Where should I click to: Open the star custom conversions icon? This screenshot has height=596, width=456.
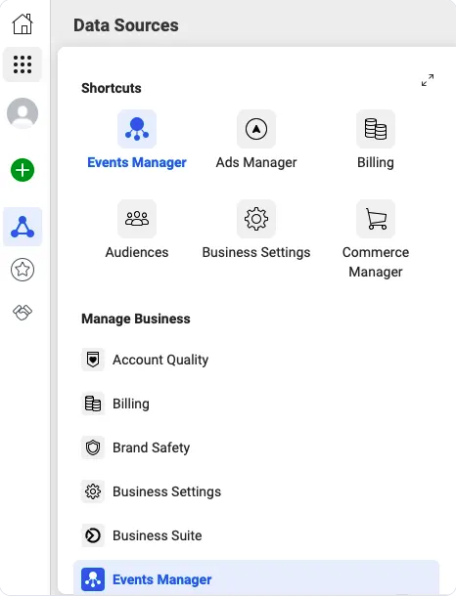pos(23,270)
